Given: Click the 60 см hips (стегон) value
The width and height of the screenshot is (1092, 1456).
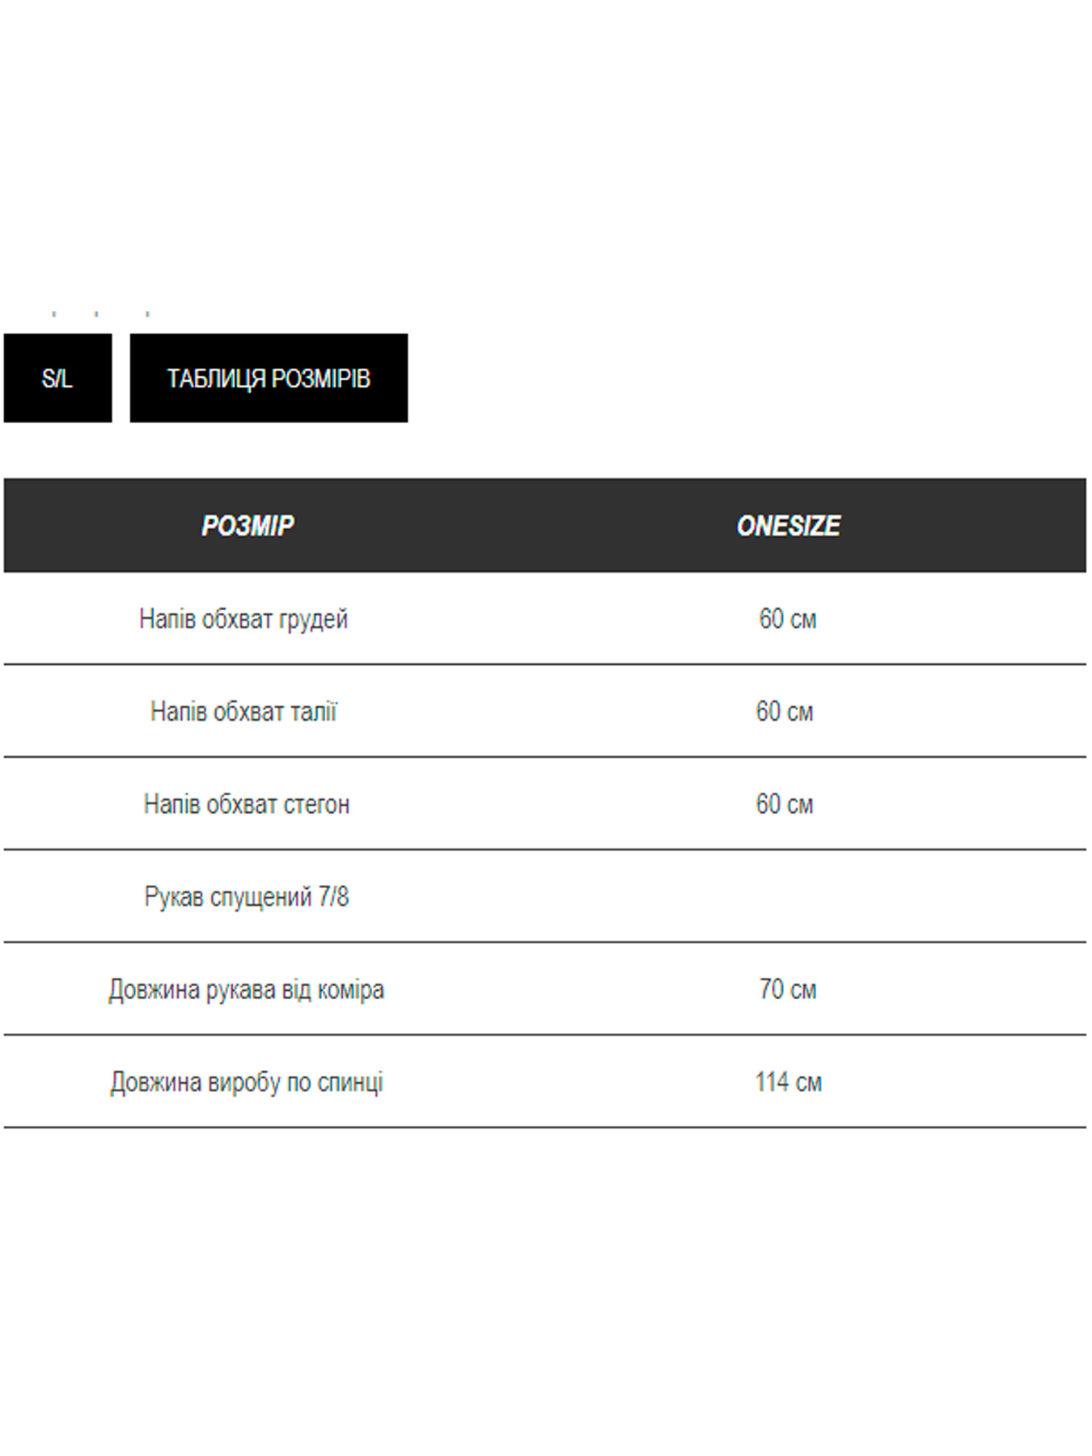Looking at the screenshot, I should (785, 804).
